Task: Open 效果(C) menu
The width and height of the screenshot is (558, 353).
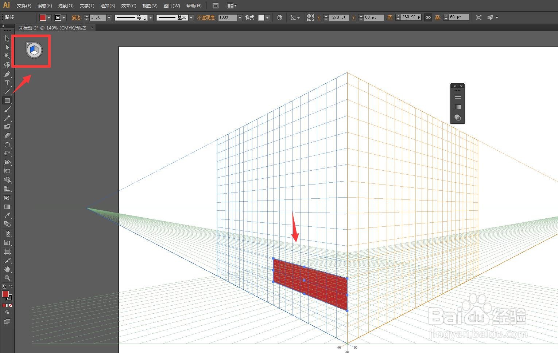Action: [129, 6]
